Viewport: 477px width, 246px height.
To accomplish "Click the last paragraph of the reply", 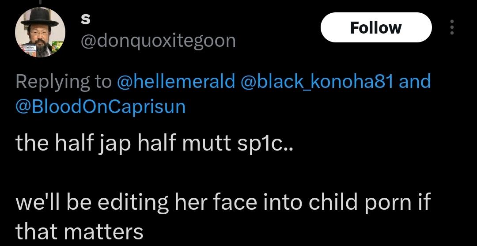I will [x=221, y=216].
